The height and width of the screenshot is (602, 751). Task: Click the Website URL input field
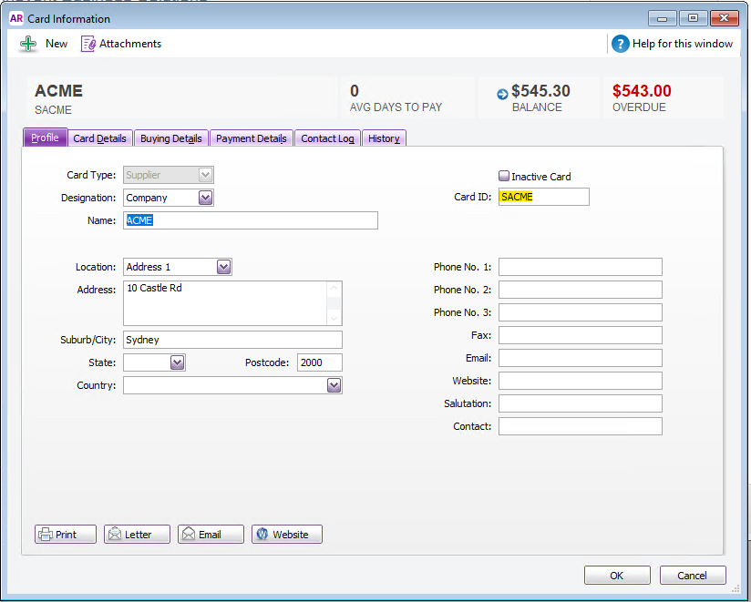coord(581,381)
